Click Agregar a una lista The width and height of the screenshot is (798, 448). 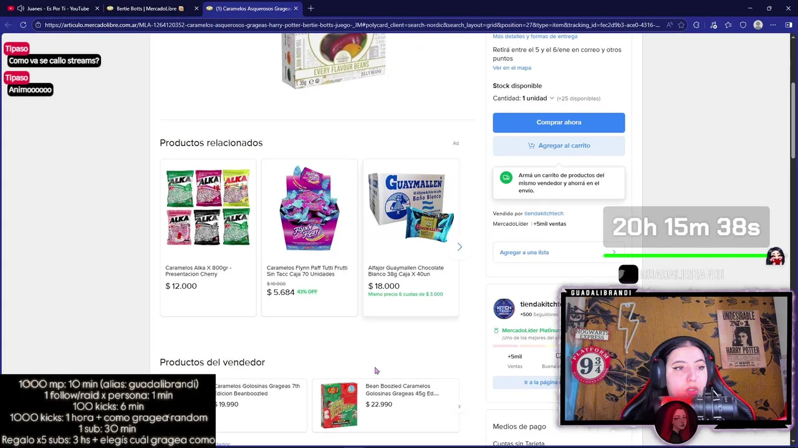pyautogui.click(x=524, y=253)
